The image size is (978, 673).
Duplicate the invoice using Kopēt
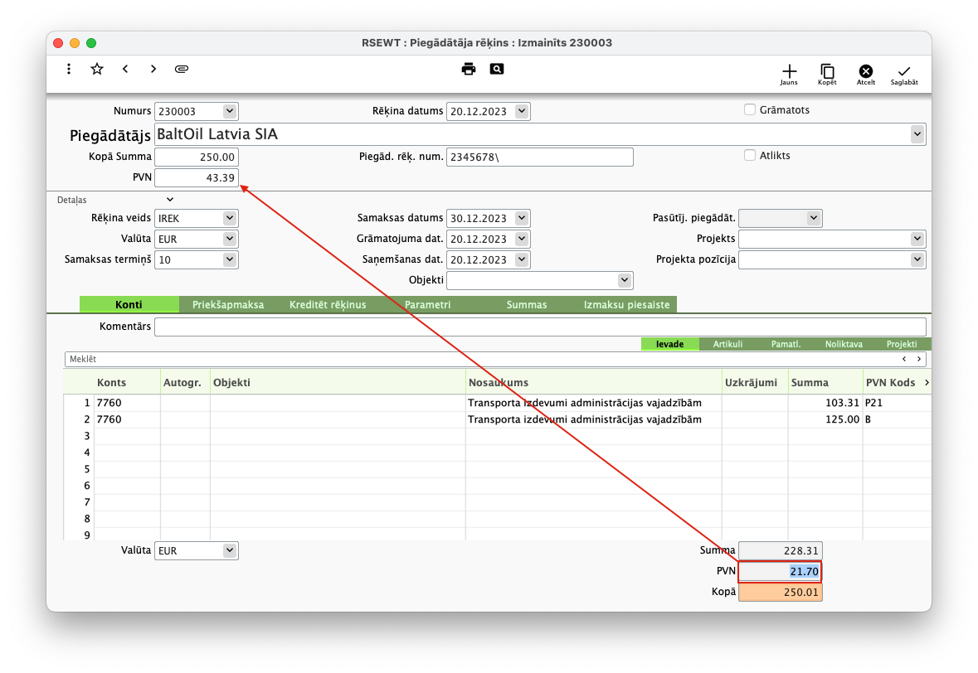[827, 74]
